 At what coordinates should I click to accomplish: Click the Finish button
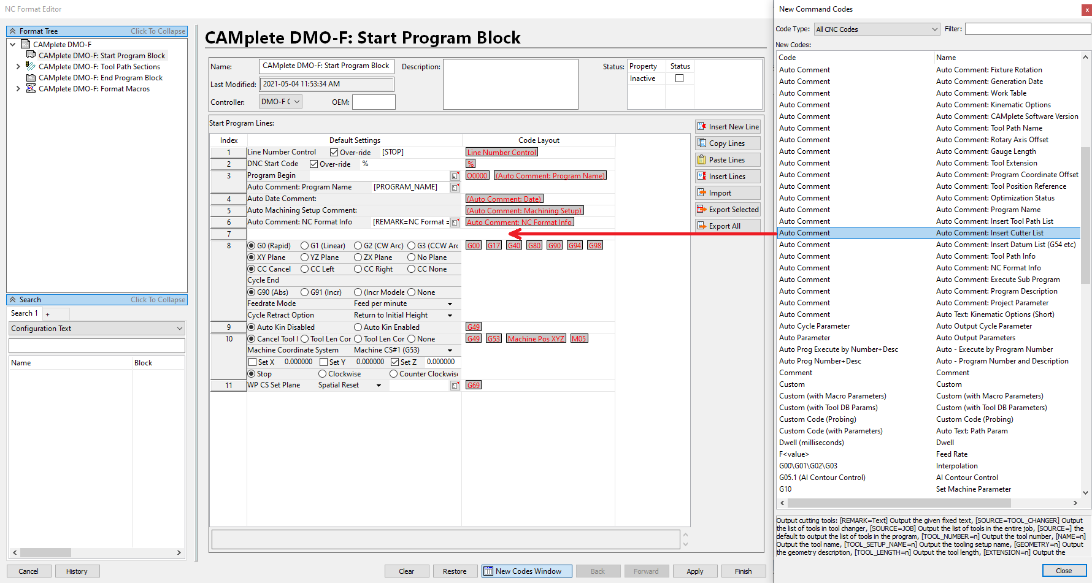[x=744, y=571]
